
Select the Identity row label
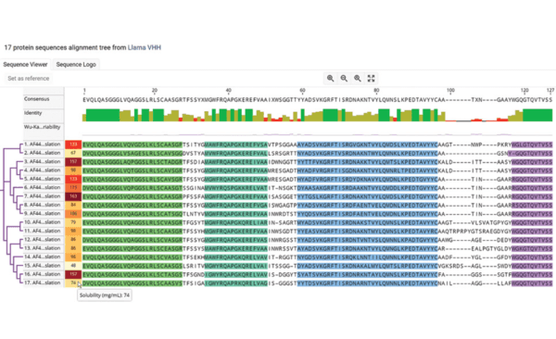[x=33, y=113]
